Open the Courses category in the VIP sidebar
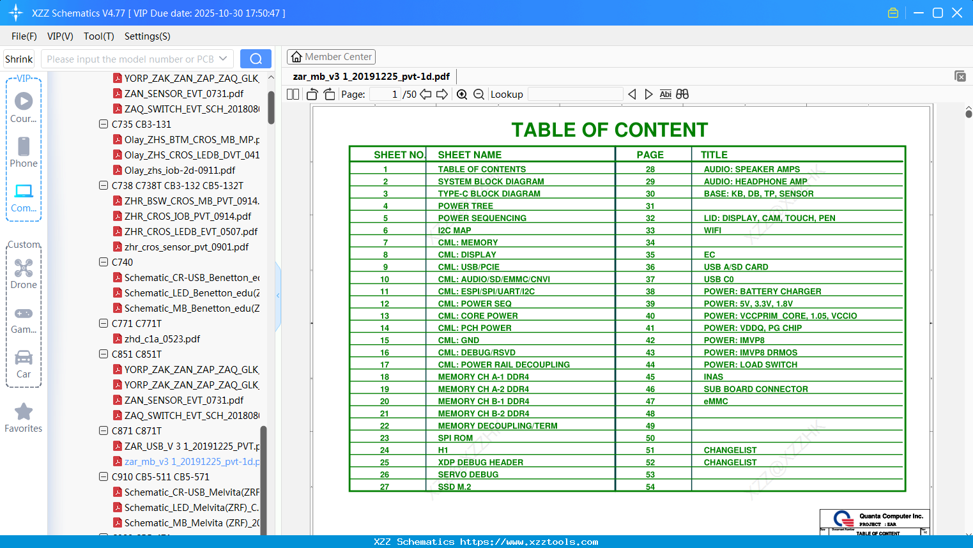This screenshot has width=973, height=548. pyautogui.click(x=24, y=108)
